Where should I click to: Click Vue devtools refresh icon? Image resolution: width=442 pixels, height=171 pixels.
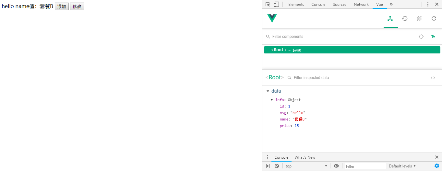434,18
